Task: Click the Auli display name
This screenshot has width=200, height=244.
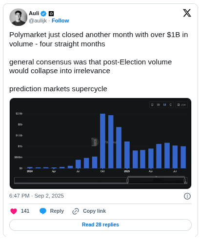Action: point(34,13)
